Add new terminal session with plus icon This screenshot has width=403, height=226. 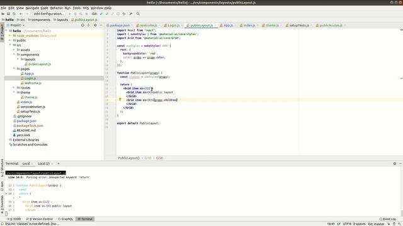point(59,163)
